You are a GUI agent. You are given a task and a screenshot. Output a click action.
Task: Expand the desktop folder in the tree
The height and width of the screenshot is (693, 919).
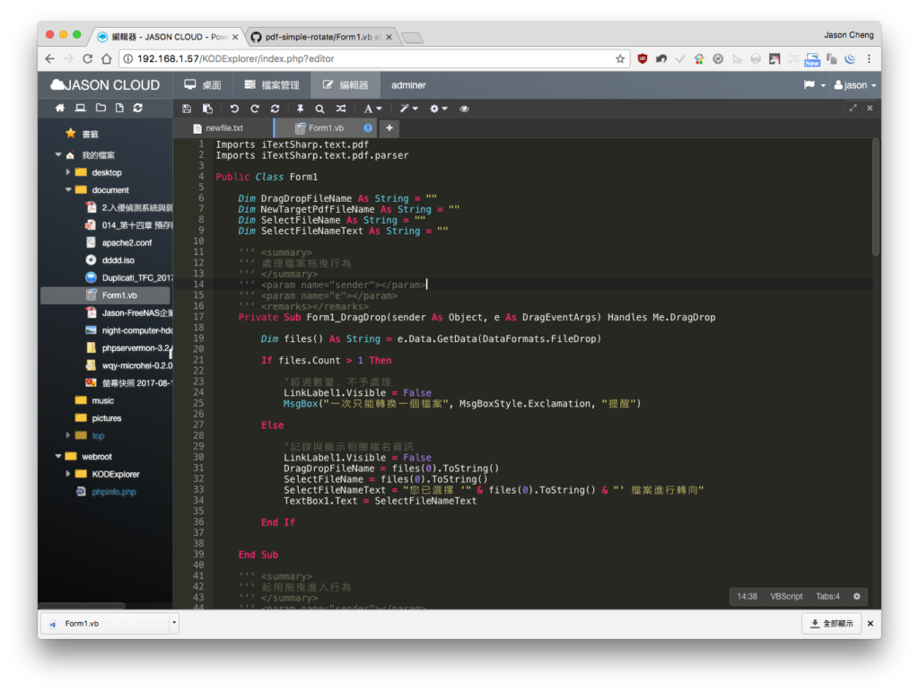(68, 172)
